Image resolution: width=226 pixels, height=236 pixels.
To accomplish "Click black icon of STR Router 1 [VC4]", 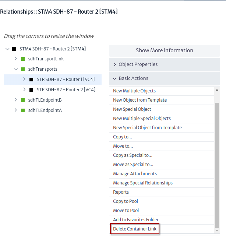I will coord(31,80).
